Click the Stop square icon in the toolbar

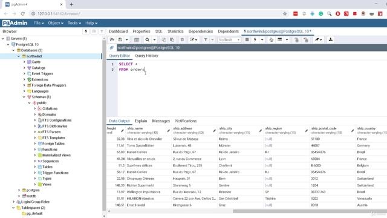pos(247,39)
